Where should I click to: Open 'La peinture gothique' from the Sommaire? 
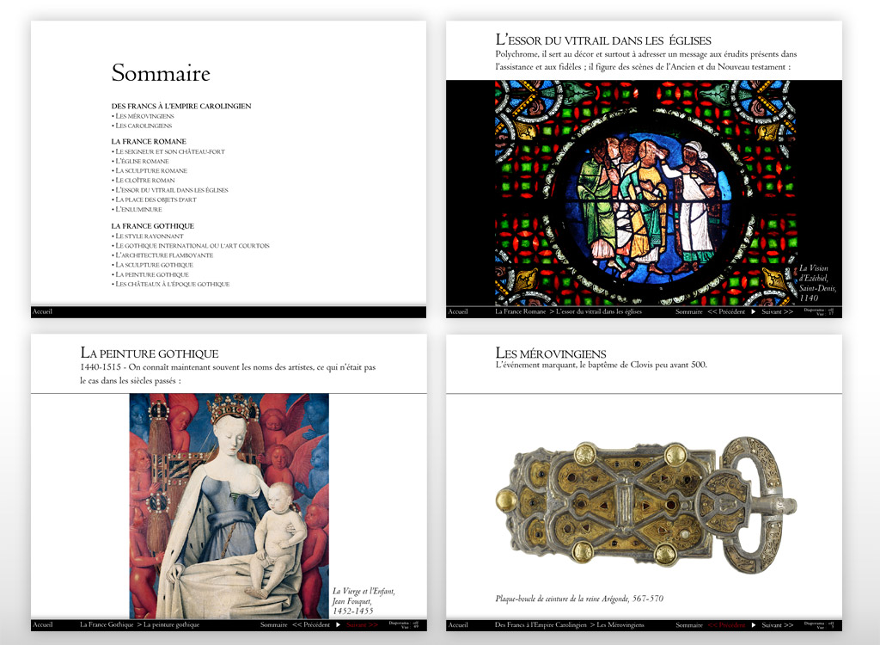[x=151, y=274]
